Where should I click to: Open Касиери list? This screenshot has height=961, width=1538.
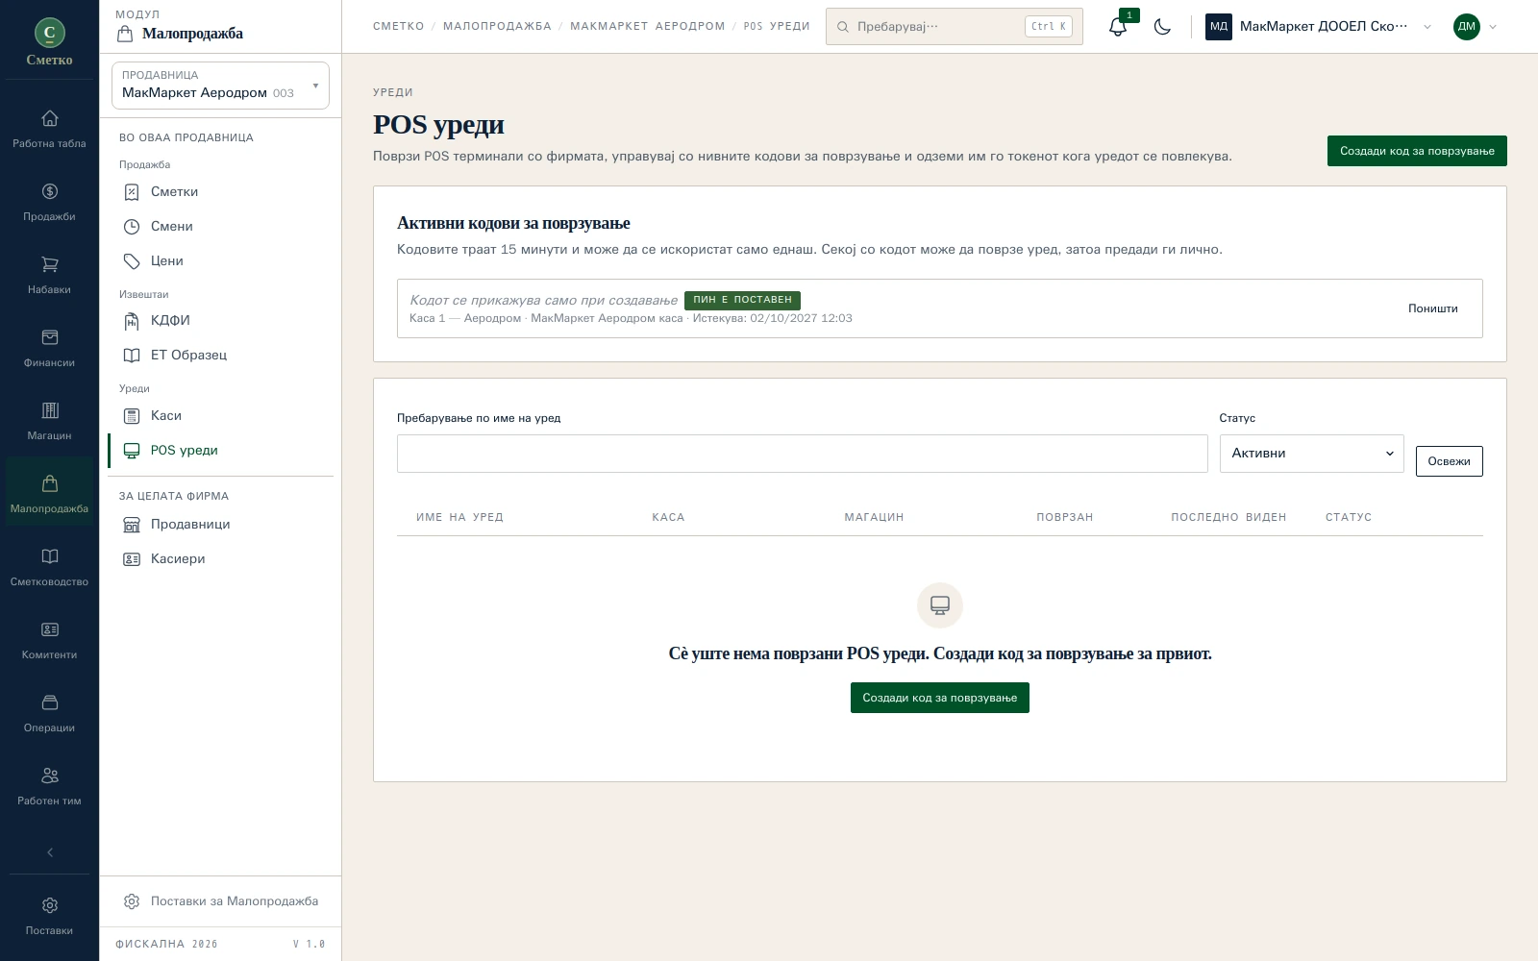[x=221, y=559]
